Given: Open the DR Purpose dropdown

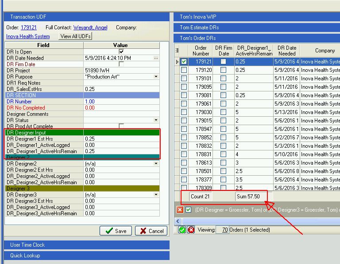Looking at the screenshot, I should (x=156, y=76).
